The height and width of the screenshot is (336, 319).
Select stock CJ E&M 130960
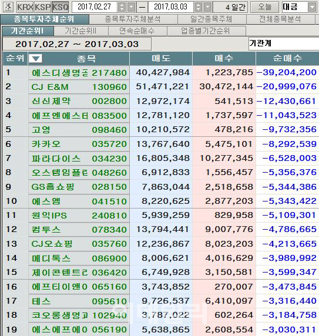click(79, 87)
